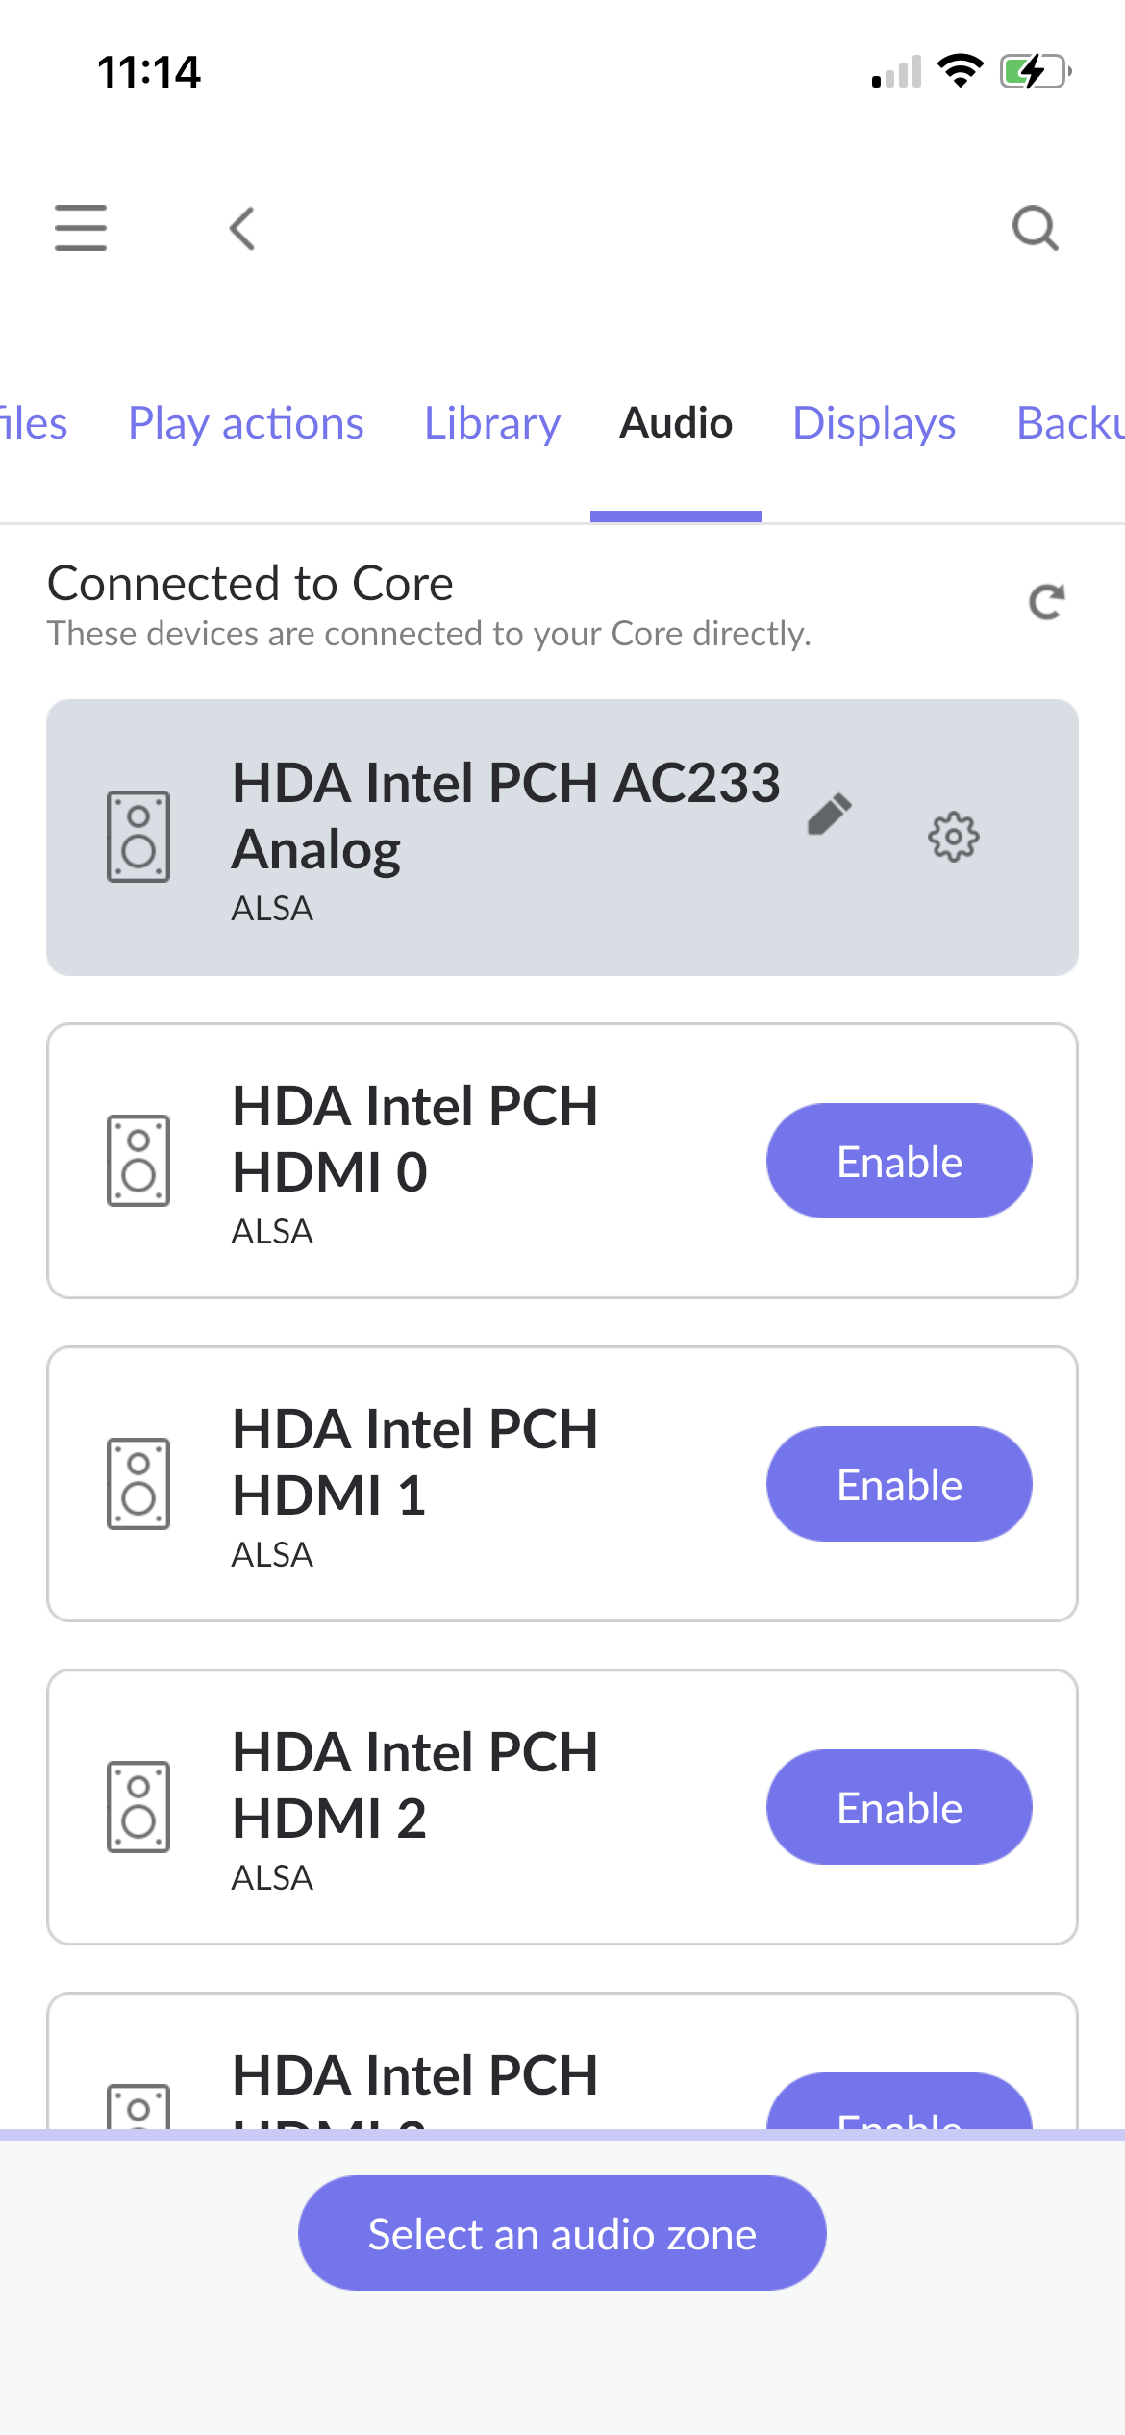The width and height of the screenshot is (1125, 2435).
Task: Tap speaker icon beside HDMI 1
Action: click(138, 1484)
